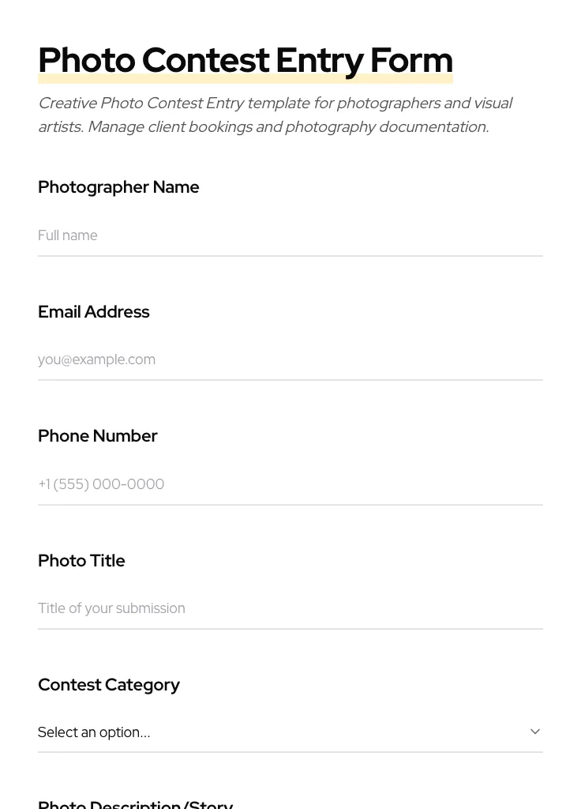Click the word 'Contest' in the form heading
Image resolution: width=581 pixels, height=809 pixels.
(x=205, y=61)
